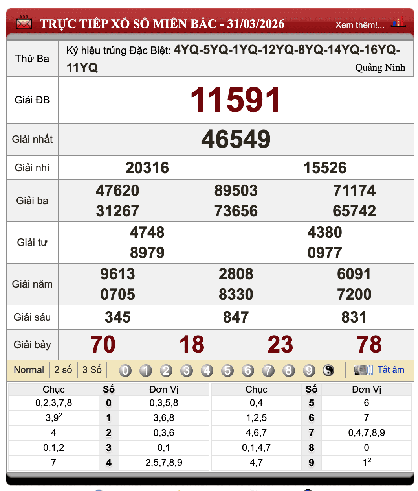Select the special prize number 11591

(x=235, y=100)
